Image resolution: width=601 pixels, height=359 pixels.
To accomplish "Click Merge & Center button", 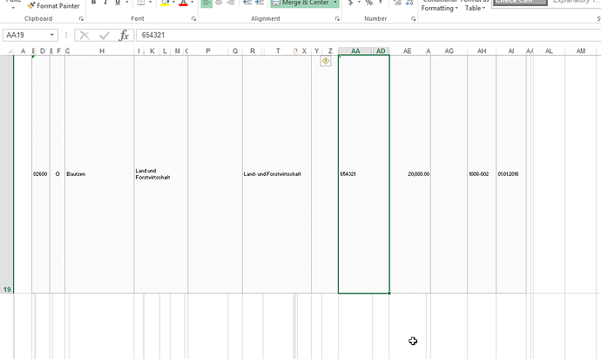I will coord(300,3).
